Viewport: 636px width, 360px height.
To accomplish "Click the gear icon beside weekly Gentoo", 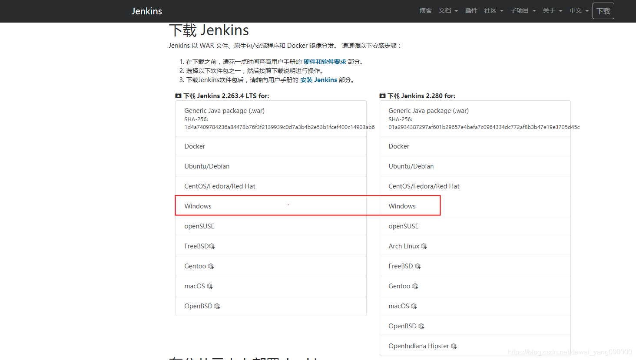I will coord(415,286).
